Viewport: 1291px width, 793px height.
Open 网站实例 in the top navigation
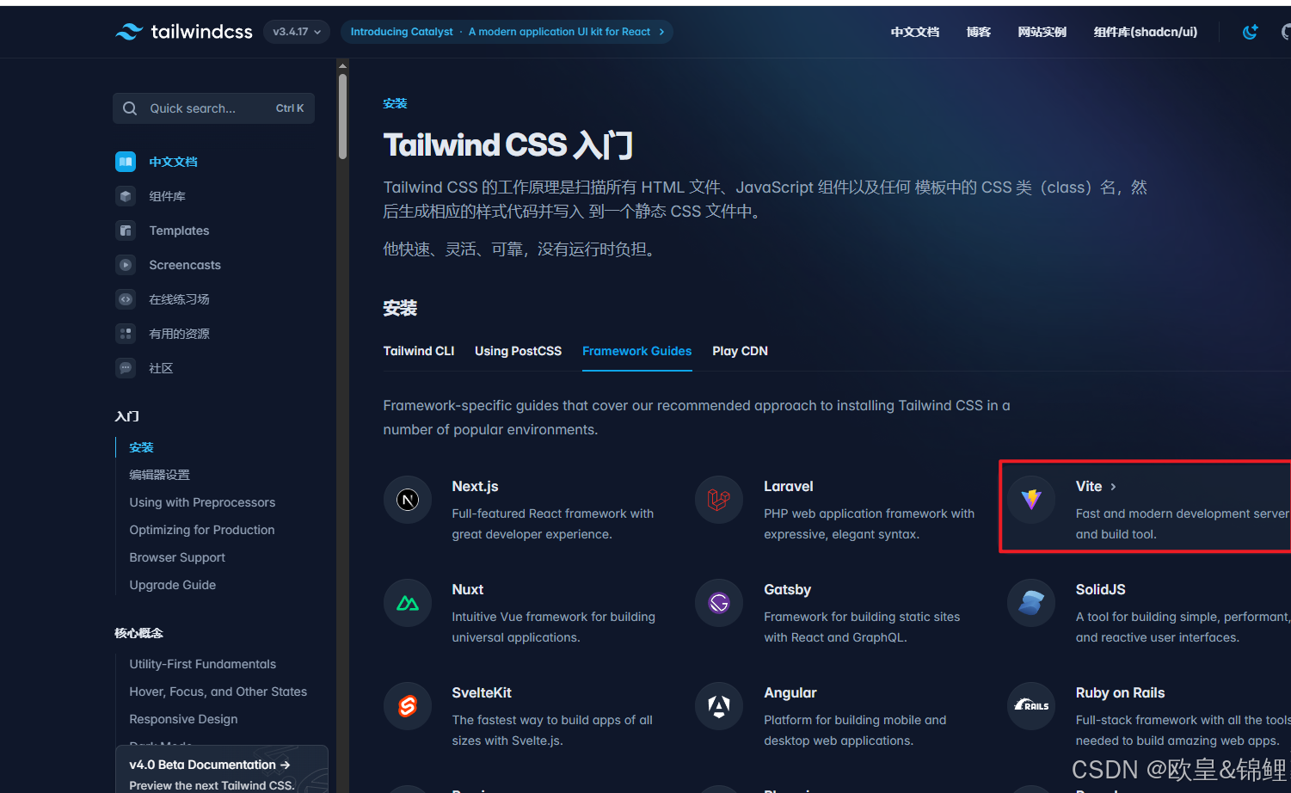click(1042, 32)
